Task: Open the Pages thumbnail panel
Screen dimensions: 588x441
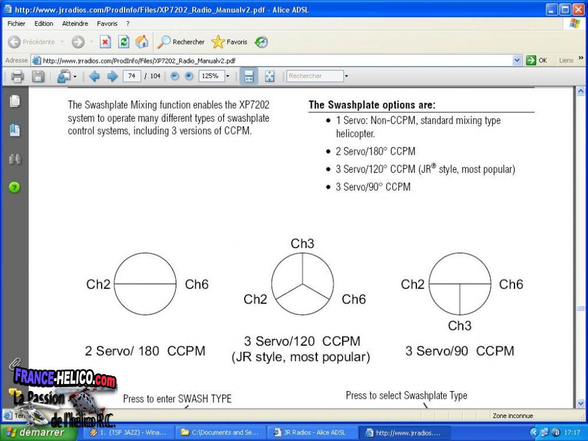Action: click(15, 101)
